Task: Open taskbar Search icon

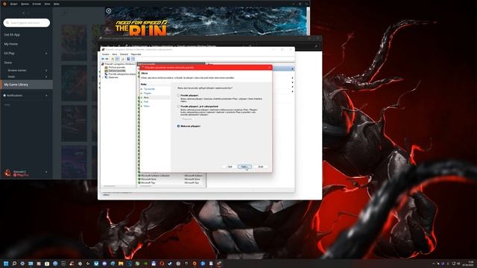Action: pyautogui.click(x=14, y=264)
